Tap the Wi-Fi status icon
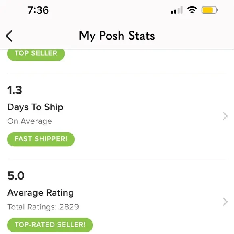The height and width of the screenshot is (234, 234). coord(192,10)
